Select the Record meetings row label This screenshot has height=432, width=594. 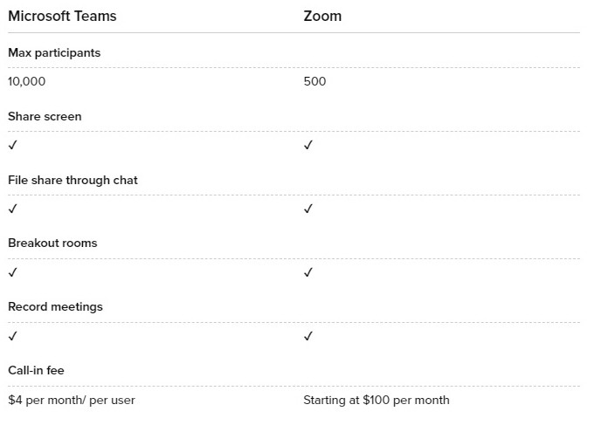55,306
